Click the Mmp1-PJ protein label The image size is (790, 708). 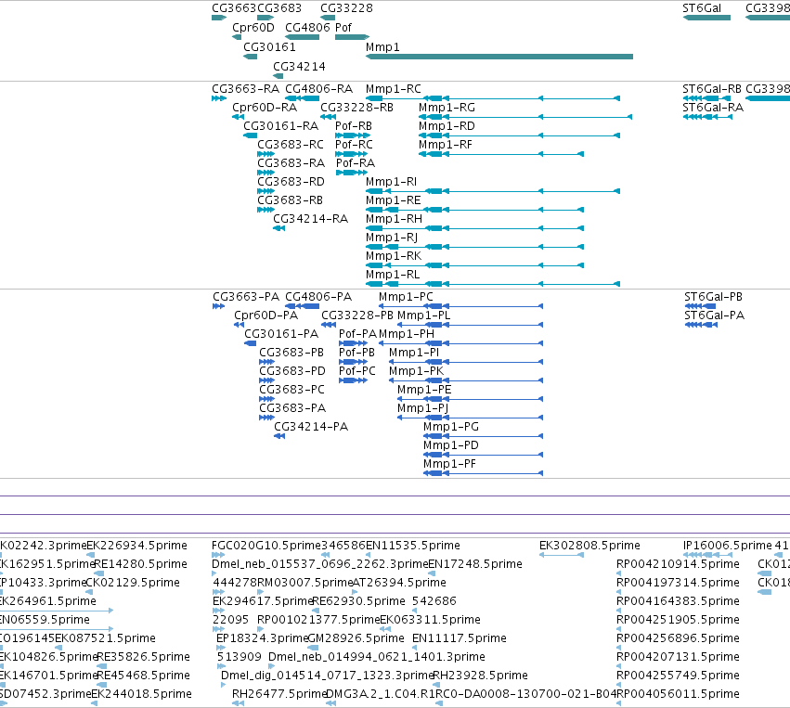[422, 408]
